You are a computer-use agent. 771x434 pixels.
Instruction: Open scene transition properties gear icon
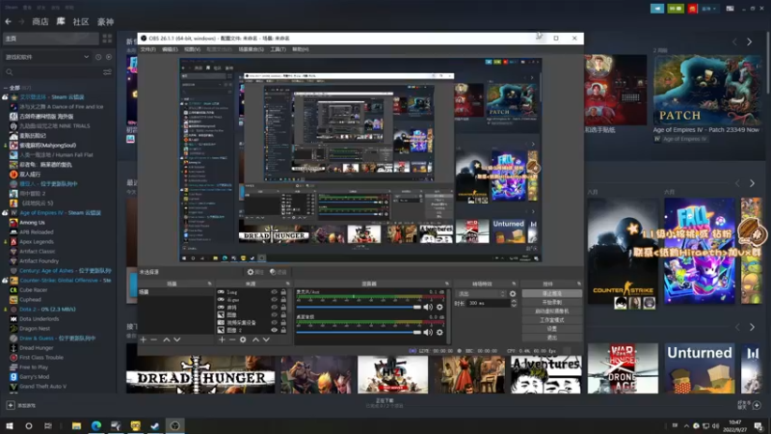coord(513,294)
